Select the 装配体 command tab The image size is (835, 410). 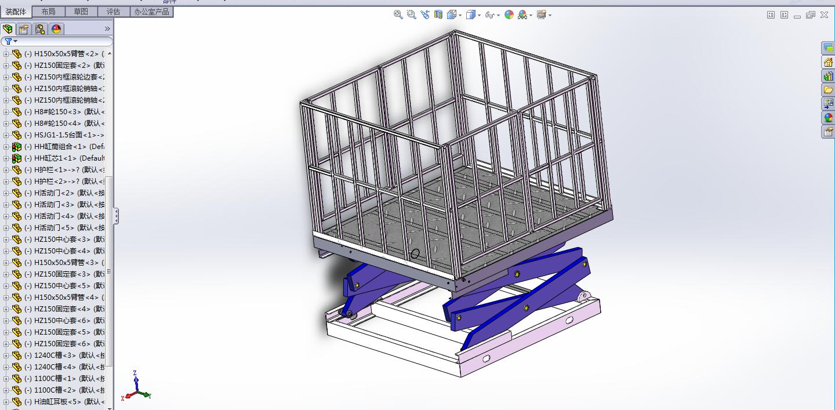pyautogui.click(x=16, y=12)
